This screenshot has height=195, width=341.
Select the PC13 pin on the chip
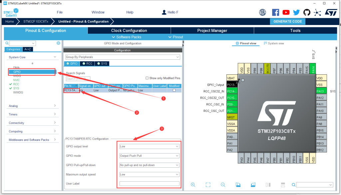point(232,85)
